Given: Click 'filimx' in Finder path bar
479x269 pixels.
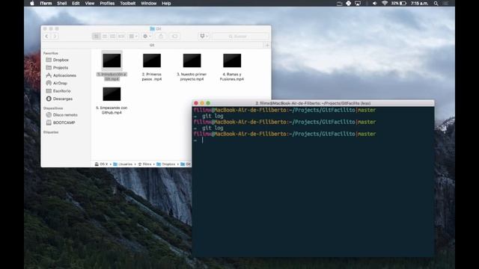Looking at the screenshot, I should click(144, 164).
